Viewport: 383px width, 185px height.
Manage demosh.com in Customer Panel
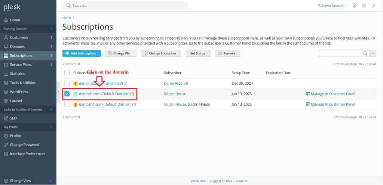point(331,94)
